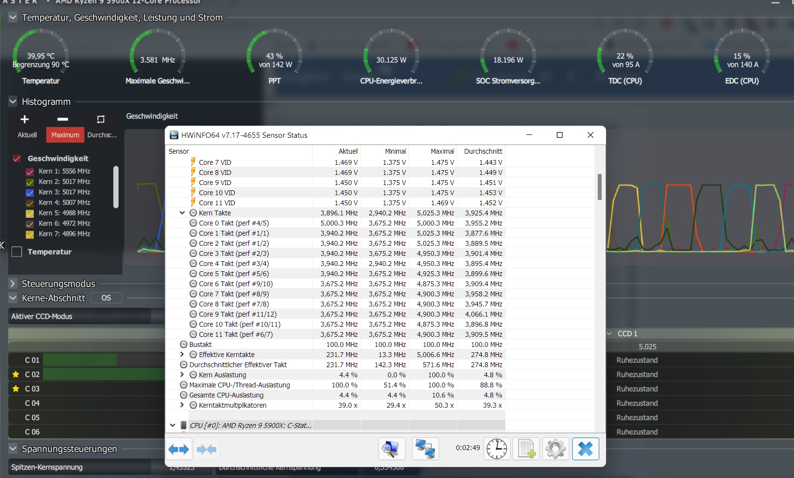Click the Sensor column header
Viewport: 794px width, 478px height.
click(239, 151)
